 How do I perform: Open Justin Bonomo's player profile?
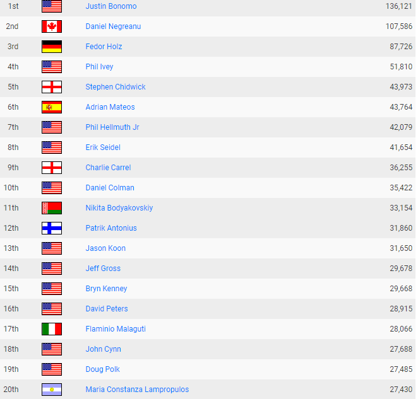(111, 6)
